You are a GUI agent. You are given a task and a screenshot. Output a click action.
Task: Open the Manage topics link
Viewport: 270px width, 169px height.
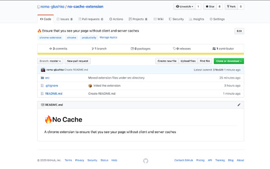108,37
